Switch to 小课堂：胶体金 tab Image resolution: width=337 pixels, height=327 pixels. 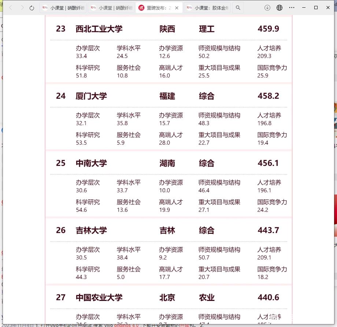(207, 8)
